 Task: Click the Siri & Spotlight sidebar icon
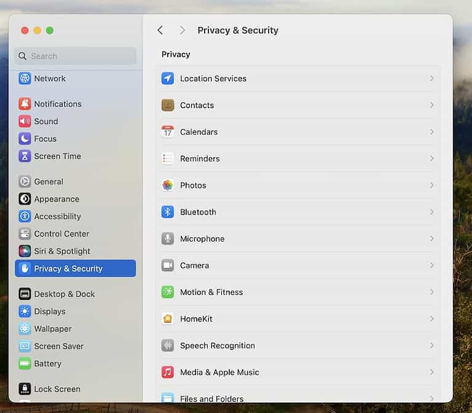point(25,251)
